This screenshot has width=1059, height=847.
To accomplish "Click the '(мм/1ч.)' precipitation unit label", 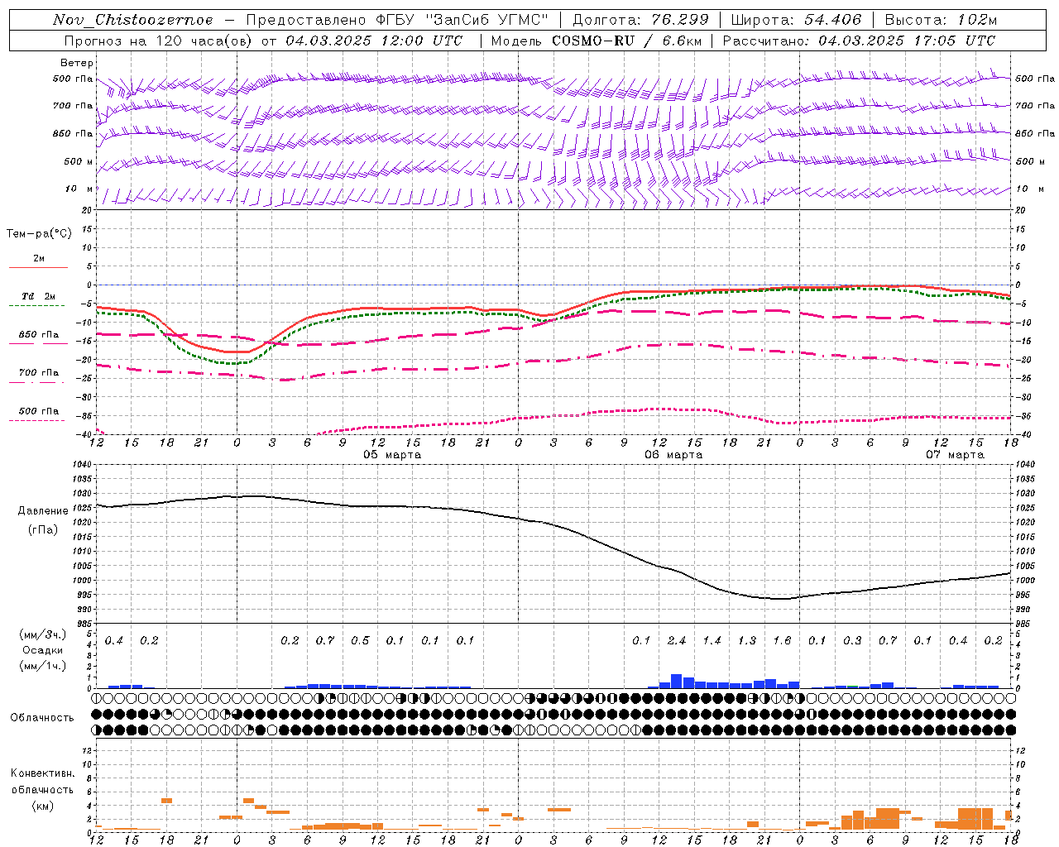I will (41, 666).
